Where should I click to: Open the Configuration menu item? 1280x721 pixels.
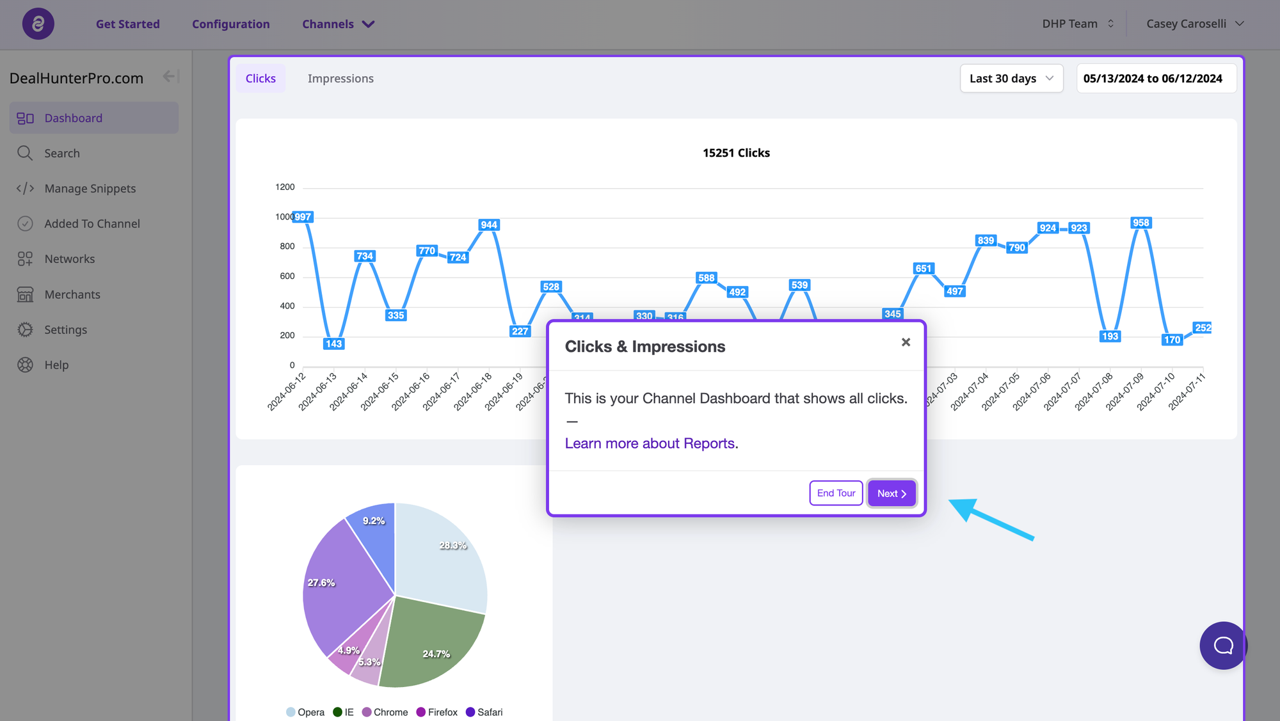(231, 24)
